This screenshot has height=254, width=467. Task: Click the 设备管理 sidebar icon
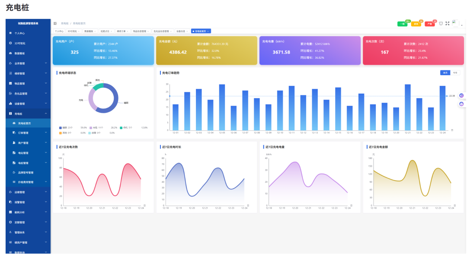(x=10, y=104)
